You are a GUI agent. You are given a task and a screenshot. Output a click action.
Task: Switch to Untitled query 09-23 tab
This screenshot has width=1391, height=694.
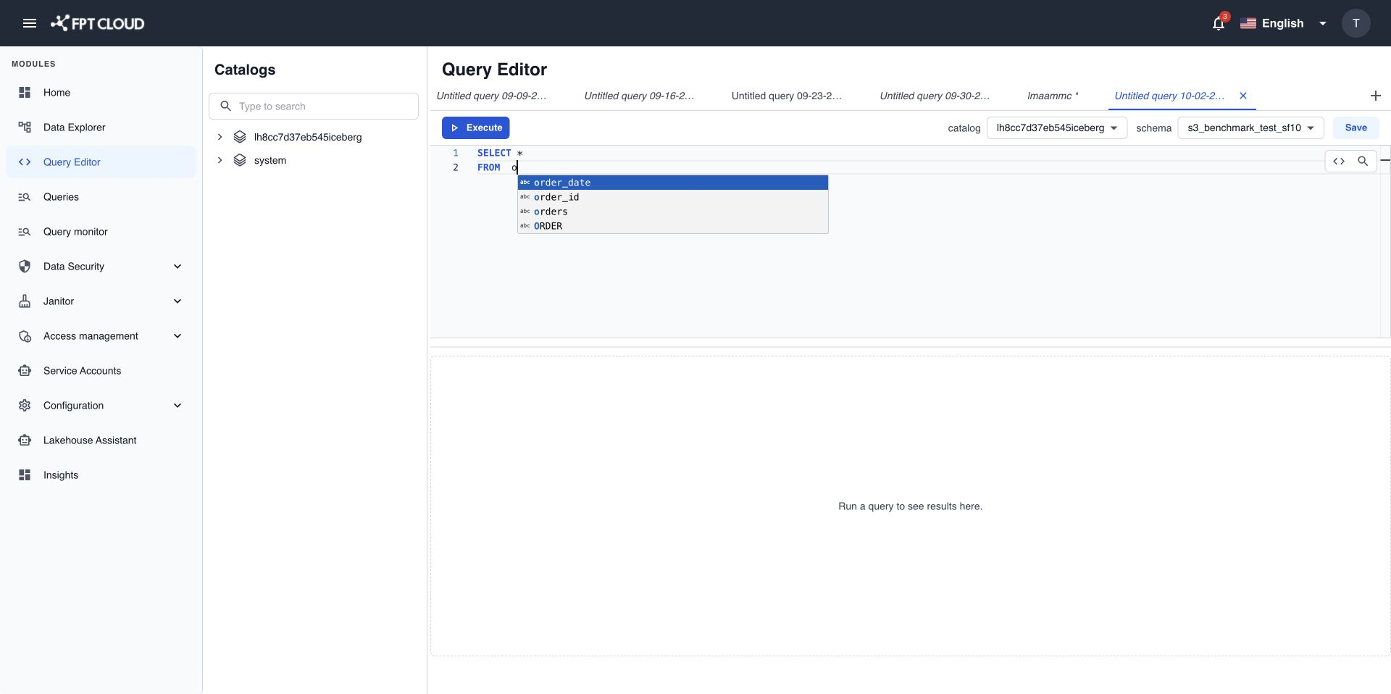787,96
